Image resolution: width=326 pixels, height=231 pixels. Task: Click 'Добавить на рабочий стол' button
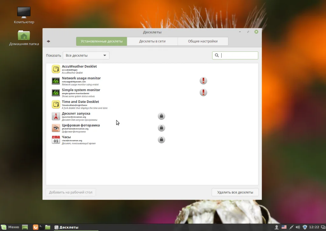pos(71,192)
